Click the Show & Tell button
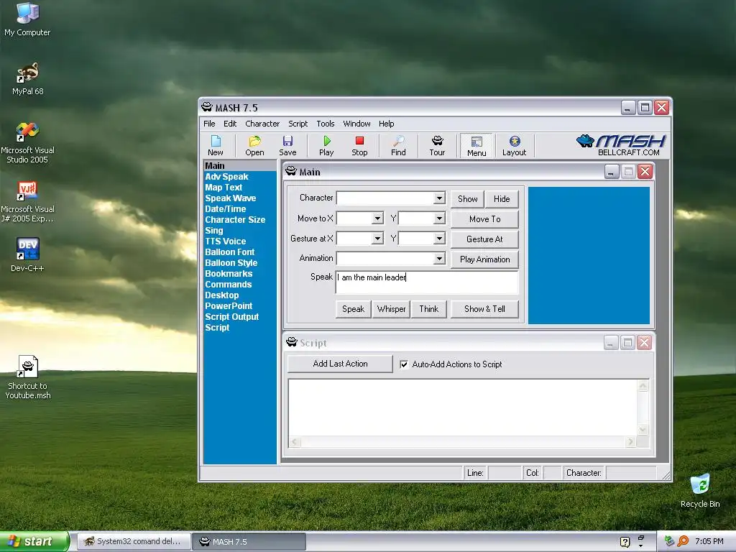This screenshot has height=552, width=736. click(x=485, y=309)
